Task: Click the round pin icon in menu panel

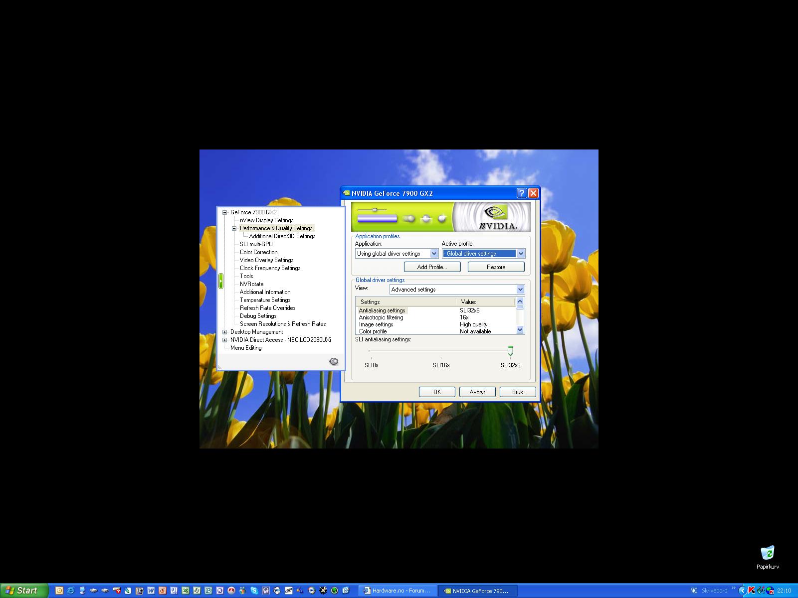Action: click(334, 361)
